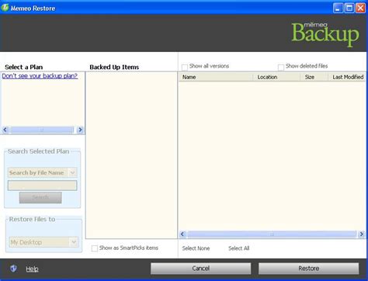Click the shield icon beside Help
The image size is (368, 281).
point(13,269)
